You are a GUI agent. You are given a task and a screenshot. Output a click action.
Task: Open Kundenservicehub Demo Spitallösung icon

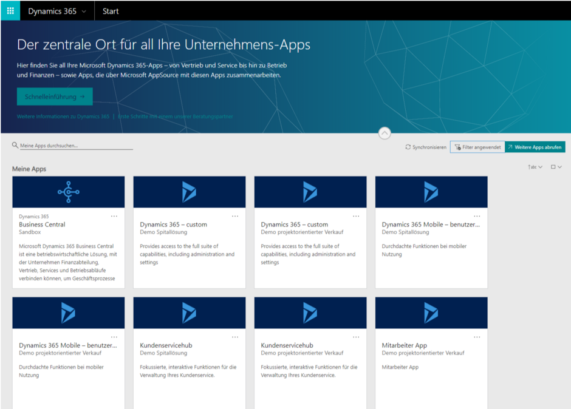(x=190, y=313)
